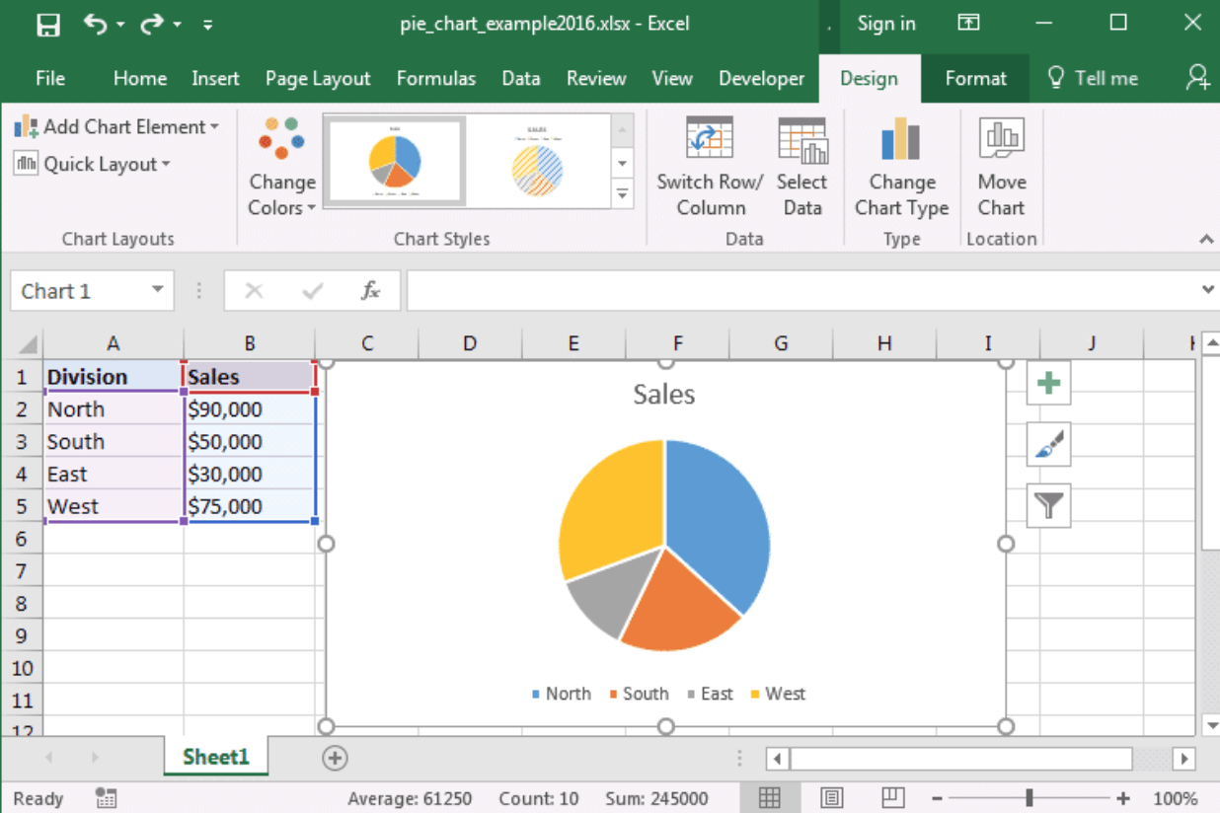
Task: Switch to Page Layout view in status bar
Action: coord(832,797)
